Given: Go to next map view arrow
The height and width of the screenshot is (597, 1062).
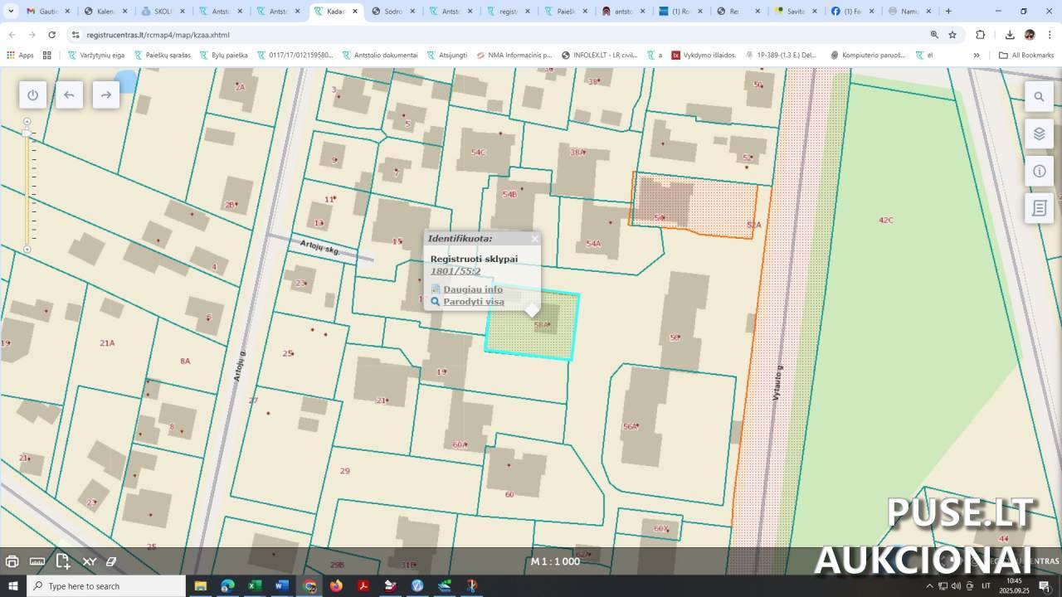Looking at the screenshot, I should tap(105, 95).
